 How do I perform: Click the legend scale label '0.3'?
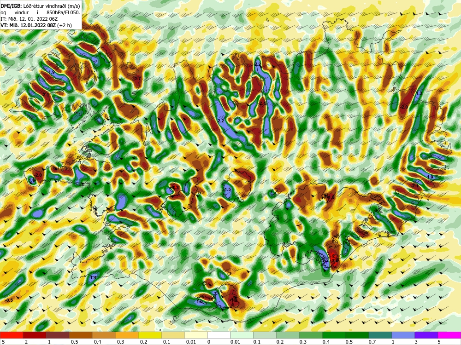(303, 342)
